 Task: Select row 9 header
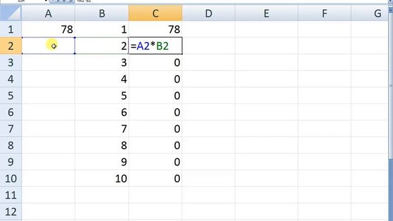[x=10, y=161]
